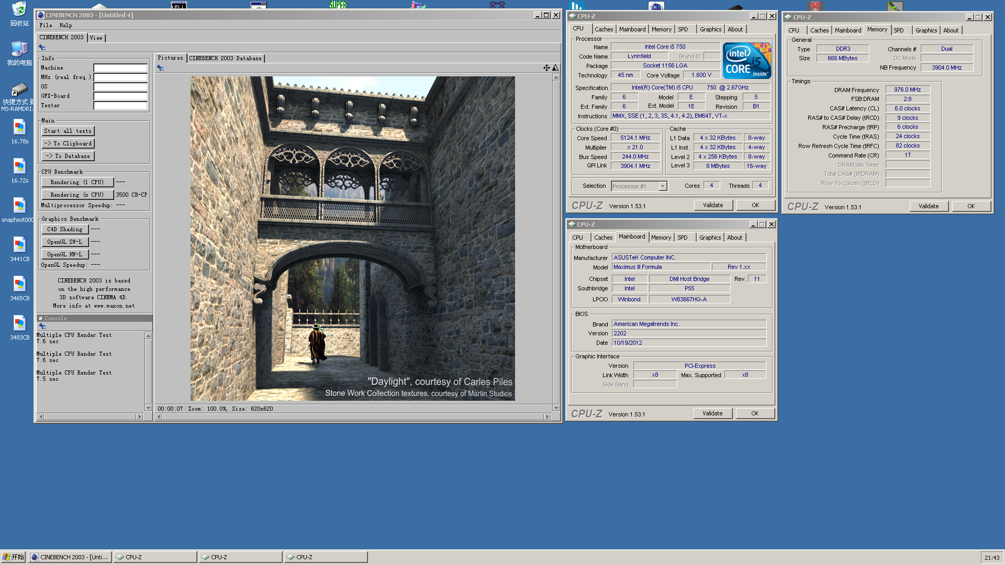This screenshot has height=565, width=1005.
Task: Click the MHz (real freq.) input field
Action: 120,77
